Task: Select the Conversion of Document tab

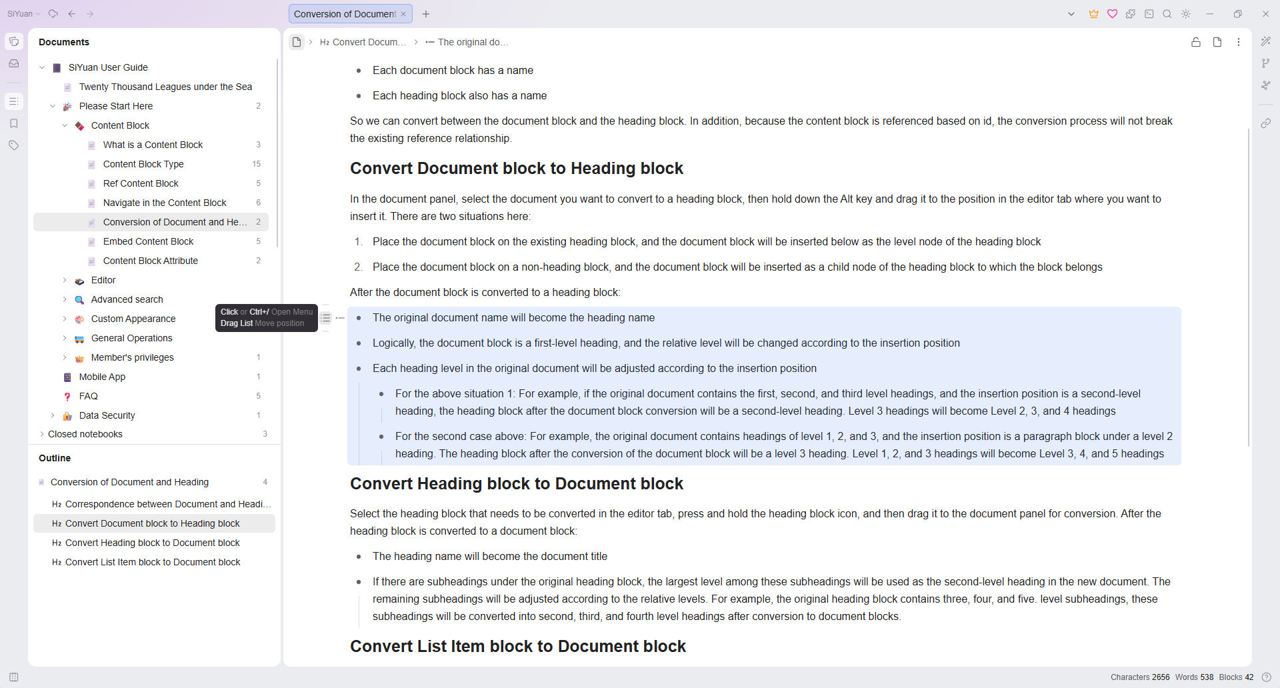Action: 345,14
